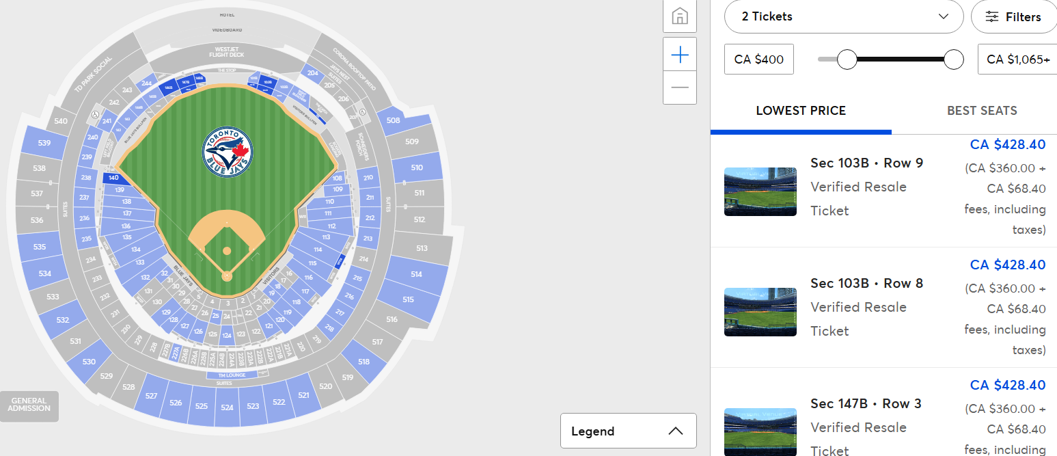Choose the Sec 147B Row 3 ticket
The width and height of the screenshot is (1057, 456).
click(866, 403)
